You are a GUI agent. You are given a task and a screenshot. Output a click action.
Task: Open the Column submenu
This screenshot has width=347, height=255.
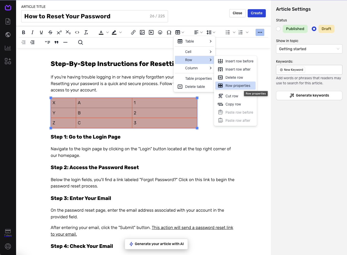coord(195,68)
